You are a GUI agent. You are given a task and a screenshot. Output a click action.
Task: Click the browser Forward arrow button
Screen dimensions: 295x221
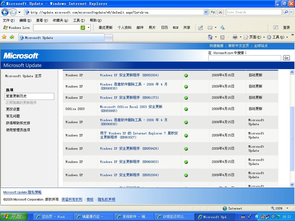13,12
